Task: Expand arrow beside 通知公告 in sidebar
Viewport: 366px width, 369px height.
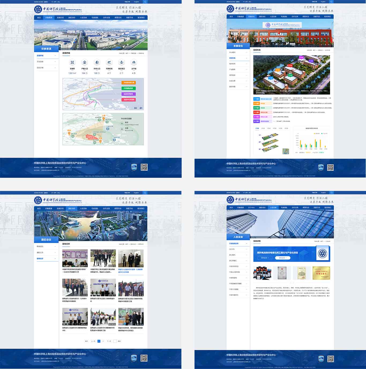Action: click(x=55, y=253)
